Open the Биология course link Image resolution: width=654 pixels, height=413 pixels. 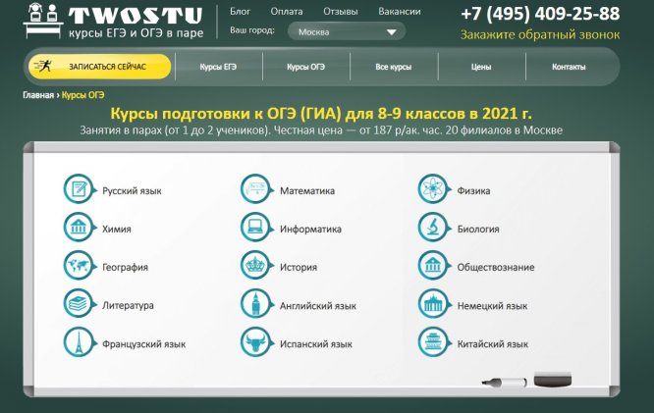pos(478,229)
